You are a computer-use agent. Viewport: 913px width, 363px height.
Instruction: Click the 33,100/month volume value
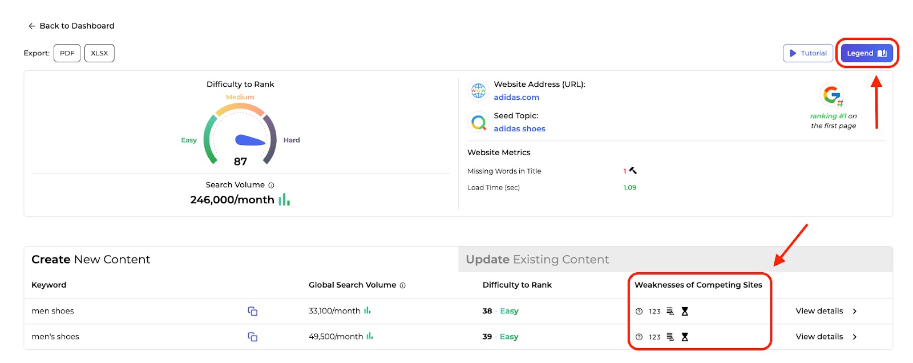(334, 311)
